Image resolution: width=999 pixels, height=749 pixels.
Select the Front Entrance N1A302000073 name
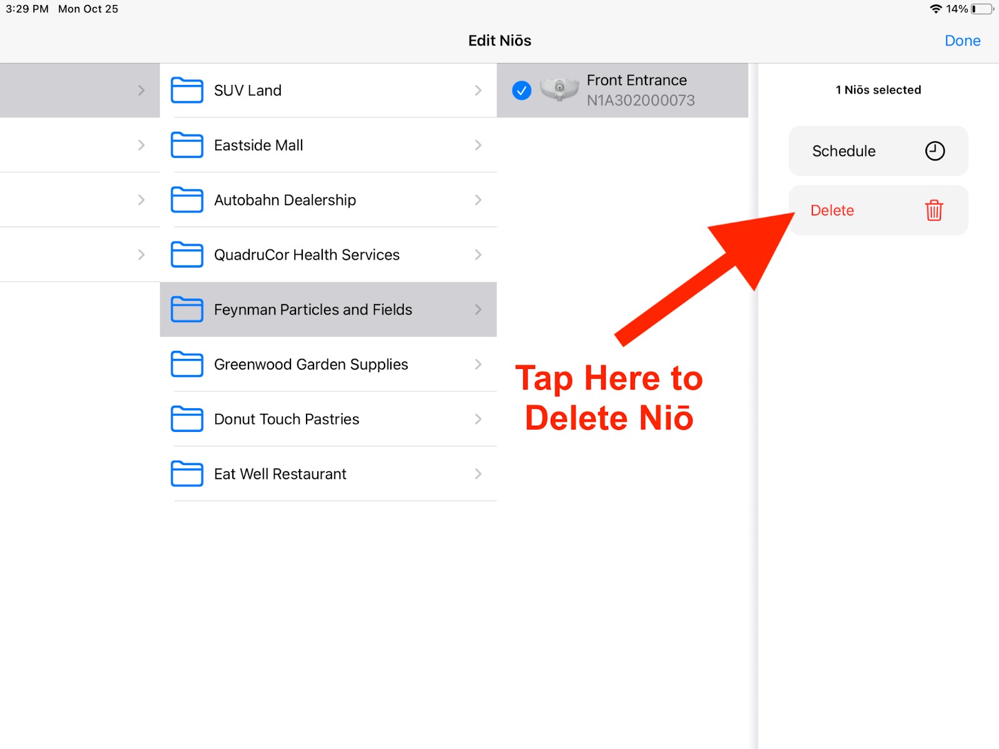pos(639,91)
